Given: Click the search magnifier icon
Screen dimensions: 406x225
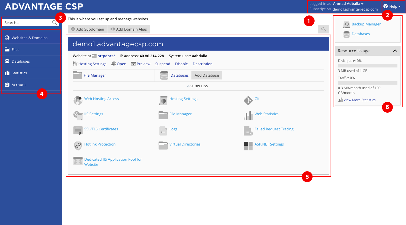Looking at the screenshot, I should 54,23.
